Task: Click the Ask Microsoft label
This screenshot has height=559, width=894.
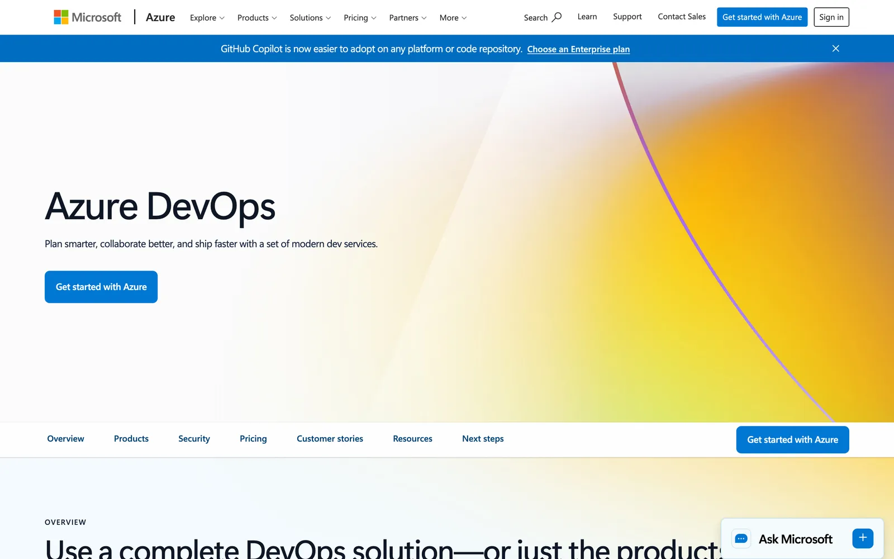Action: point(796,539)
